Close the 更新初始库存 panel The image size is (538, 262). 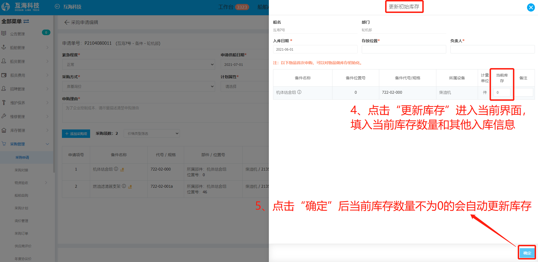point(531,7)
